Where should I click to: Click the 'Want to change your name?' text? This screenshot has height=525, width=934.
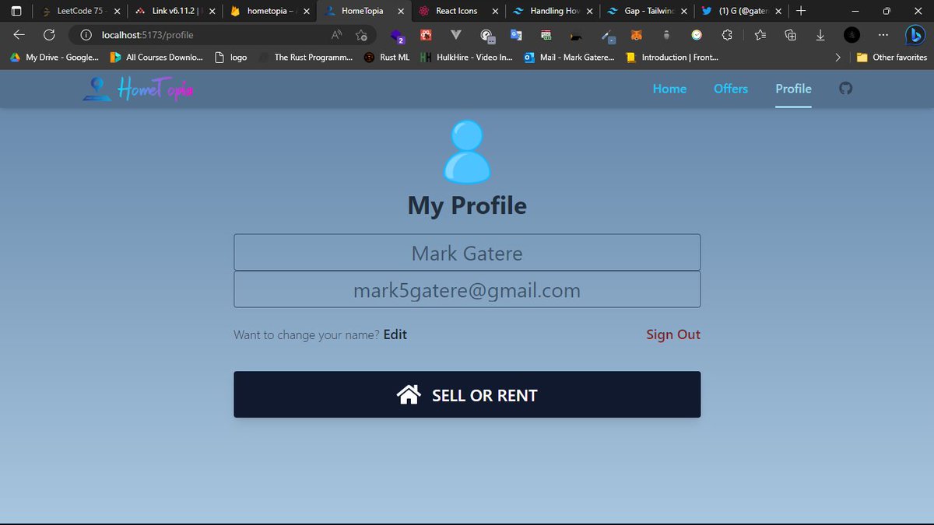point(307,335)
